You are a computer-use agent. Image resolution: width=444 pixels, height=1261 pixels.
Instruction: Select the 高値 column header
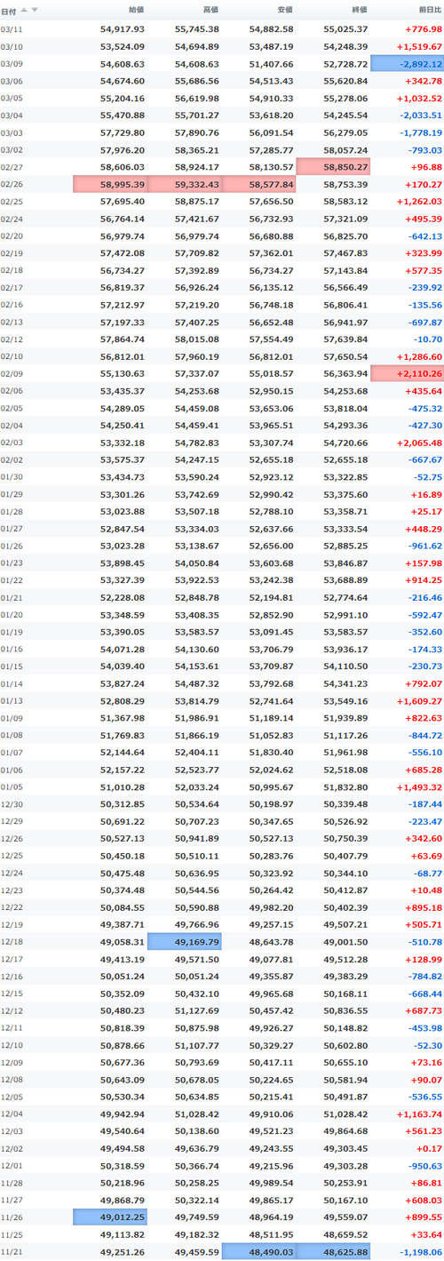tap(210, 10)
